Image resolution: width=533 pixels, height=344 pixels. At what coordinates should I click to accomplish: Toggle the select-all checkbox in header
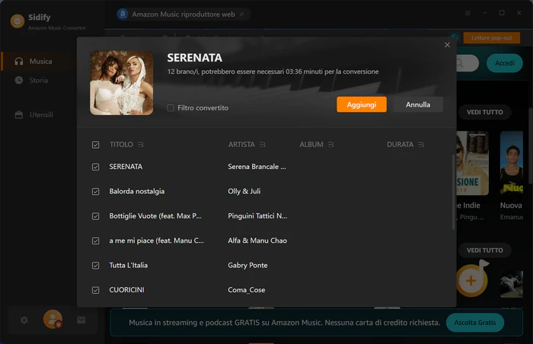[x=95, y=145]
